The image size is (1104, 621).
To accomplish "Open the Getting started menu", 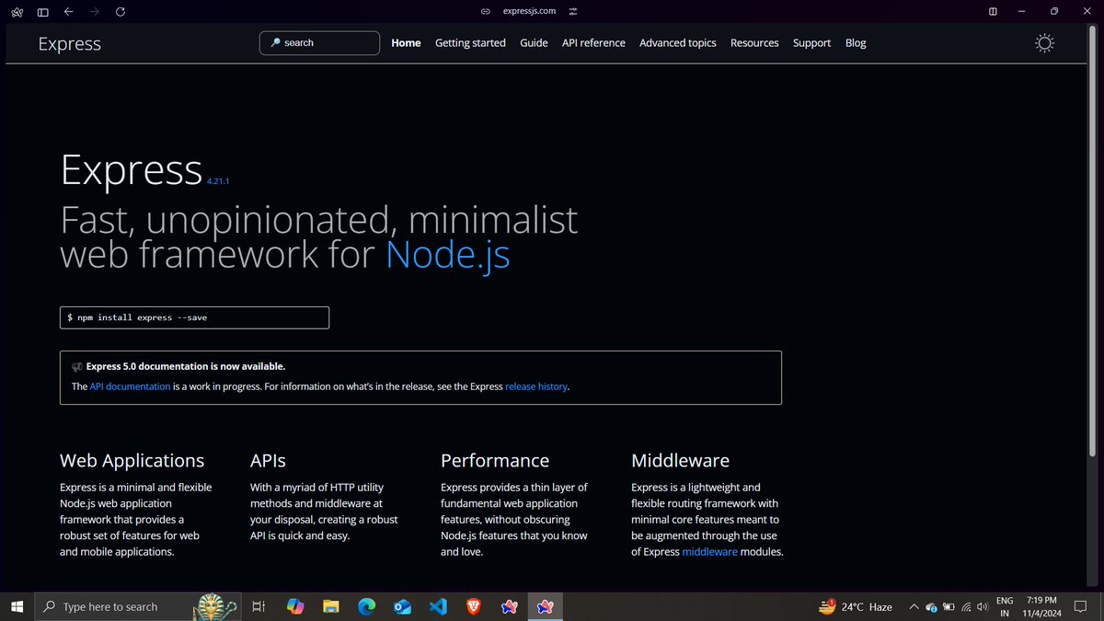I will 470,43.
